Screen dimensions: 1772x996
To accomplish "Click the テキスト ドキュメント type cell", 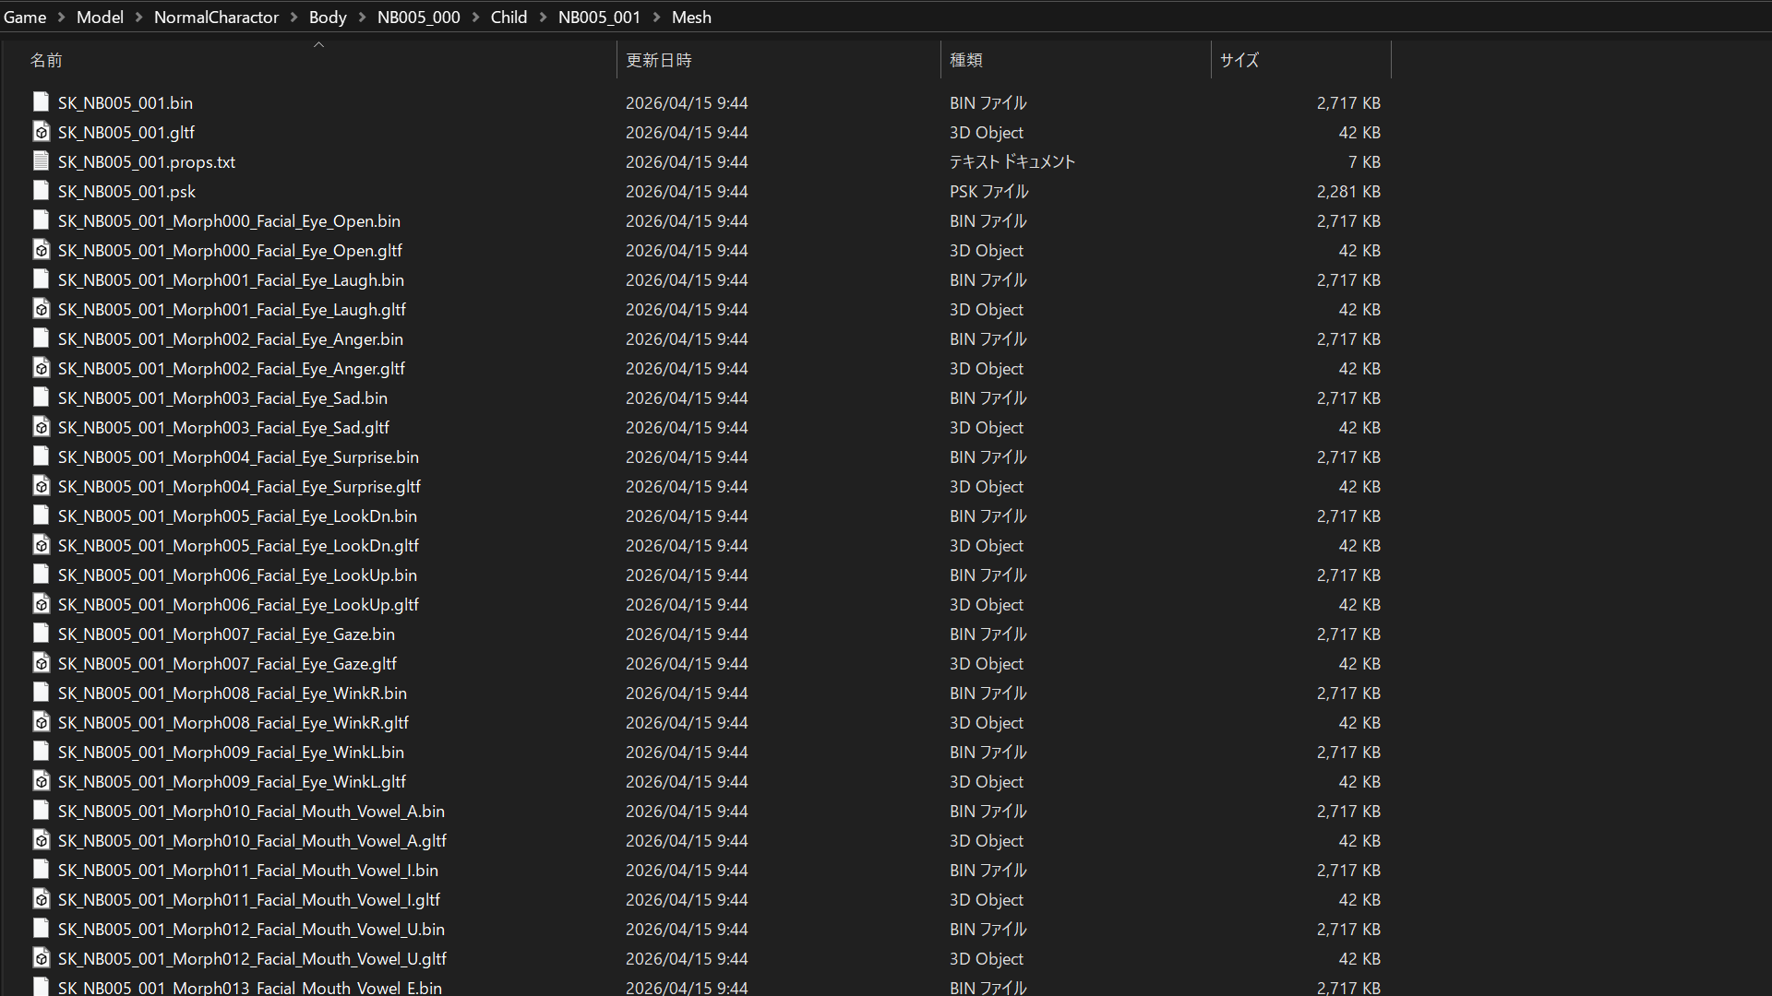I will (1012, 162).
